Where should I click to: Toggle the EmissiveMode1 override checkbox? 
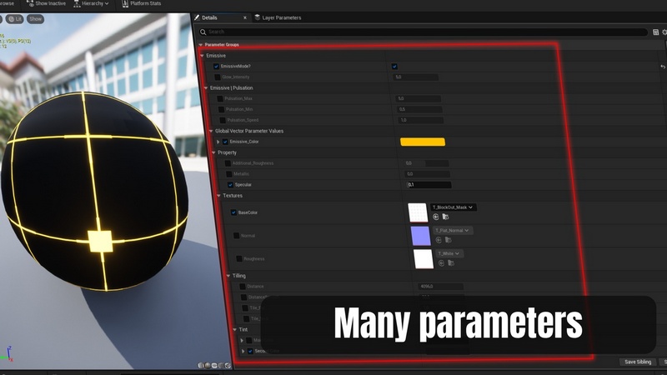216,66
